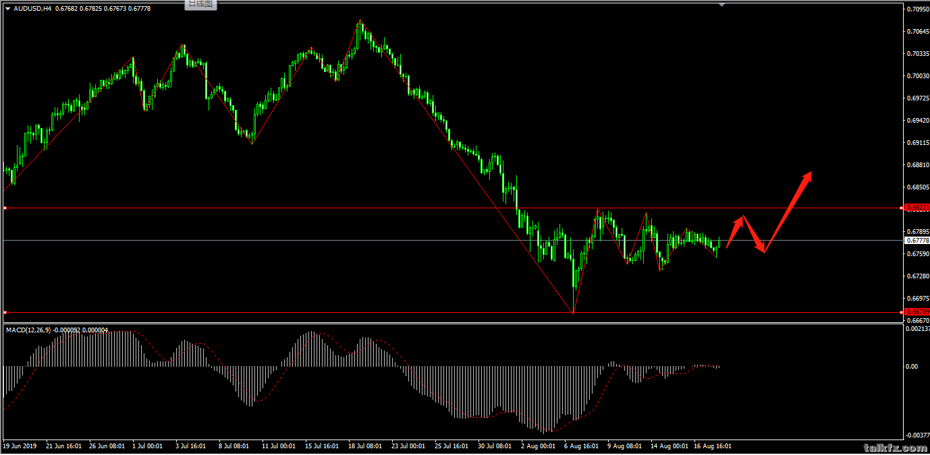
Task: Click the large red upward projection arrow tip
Action: [809, 174]
